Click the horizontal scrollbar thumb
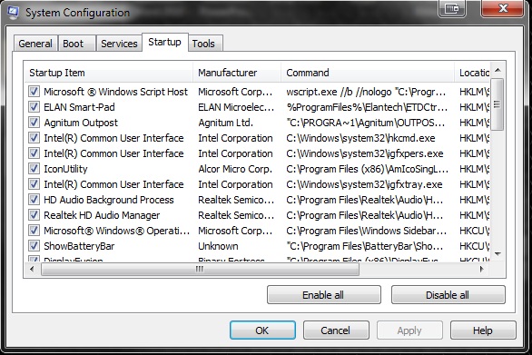 click(200, 269)
